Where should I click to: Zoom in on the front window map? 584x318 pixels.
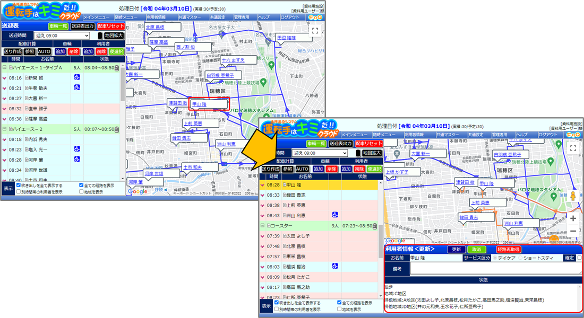pyautogui.click(x=573, y=218)
